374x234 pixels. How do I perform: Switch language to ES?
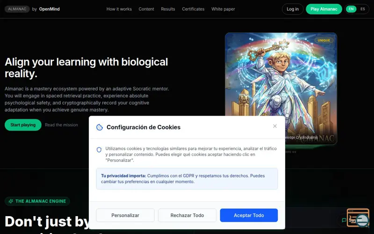363,9
